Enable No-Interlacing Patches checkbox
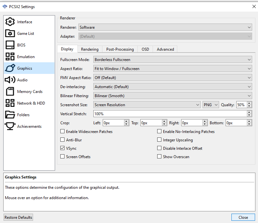This screenshot has width=258, height=223. click(x=159, y=131)
